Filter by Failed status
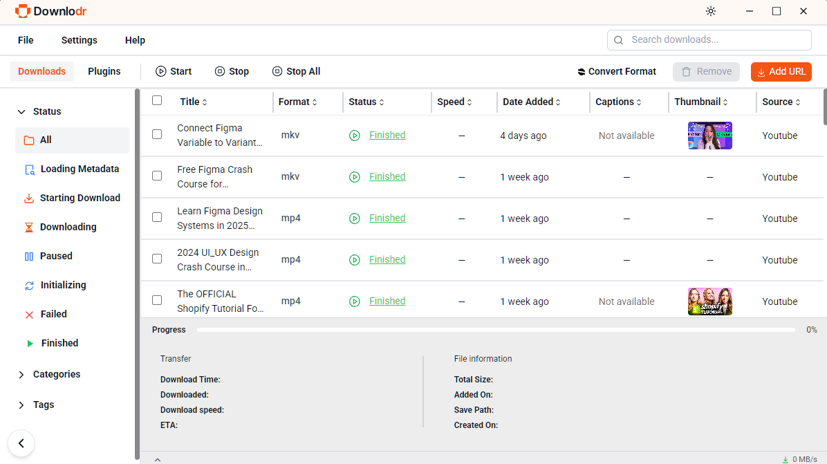The image size is (827, 464). (x=53, y=314)
